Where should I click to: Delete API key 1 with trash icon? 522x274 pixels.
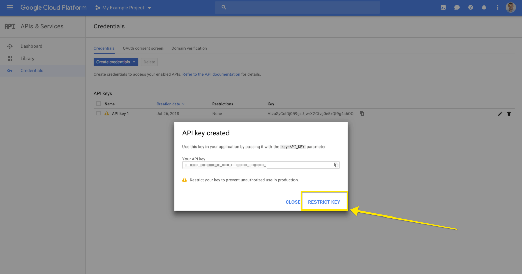[x=509, y=114]
